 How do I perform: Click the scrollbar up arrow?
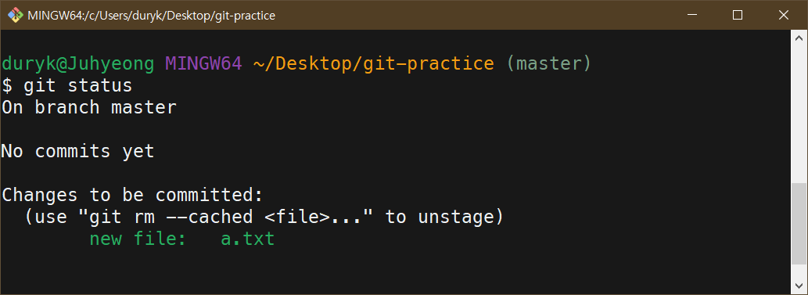point(799,38)
